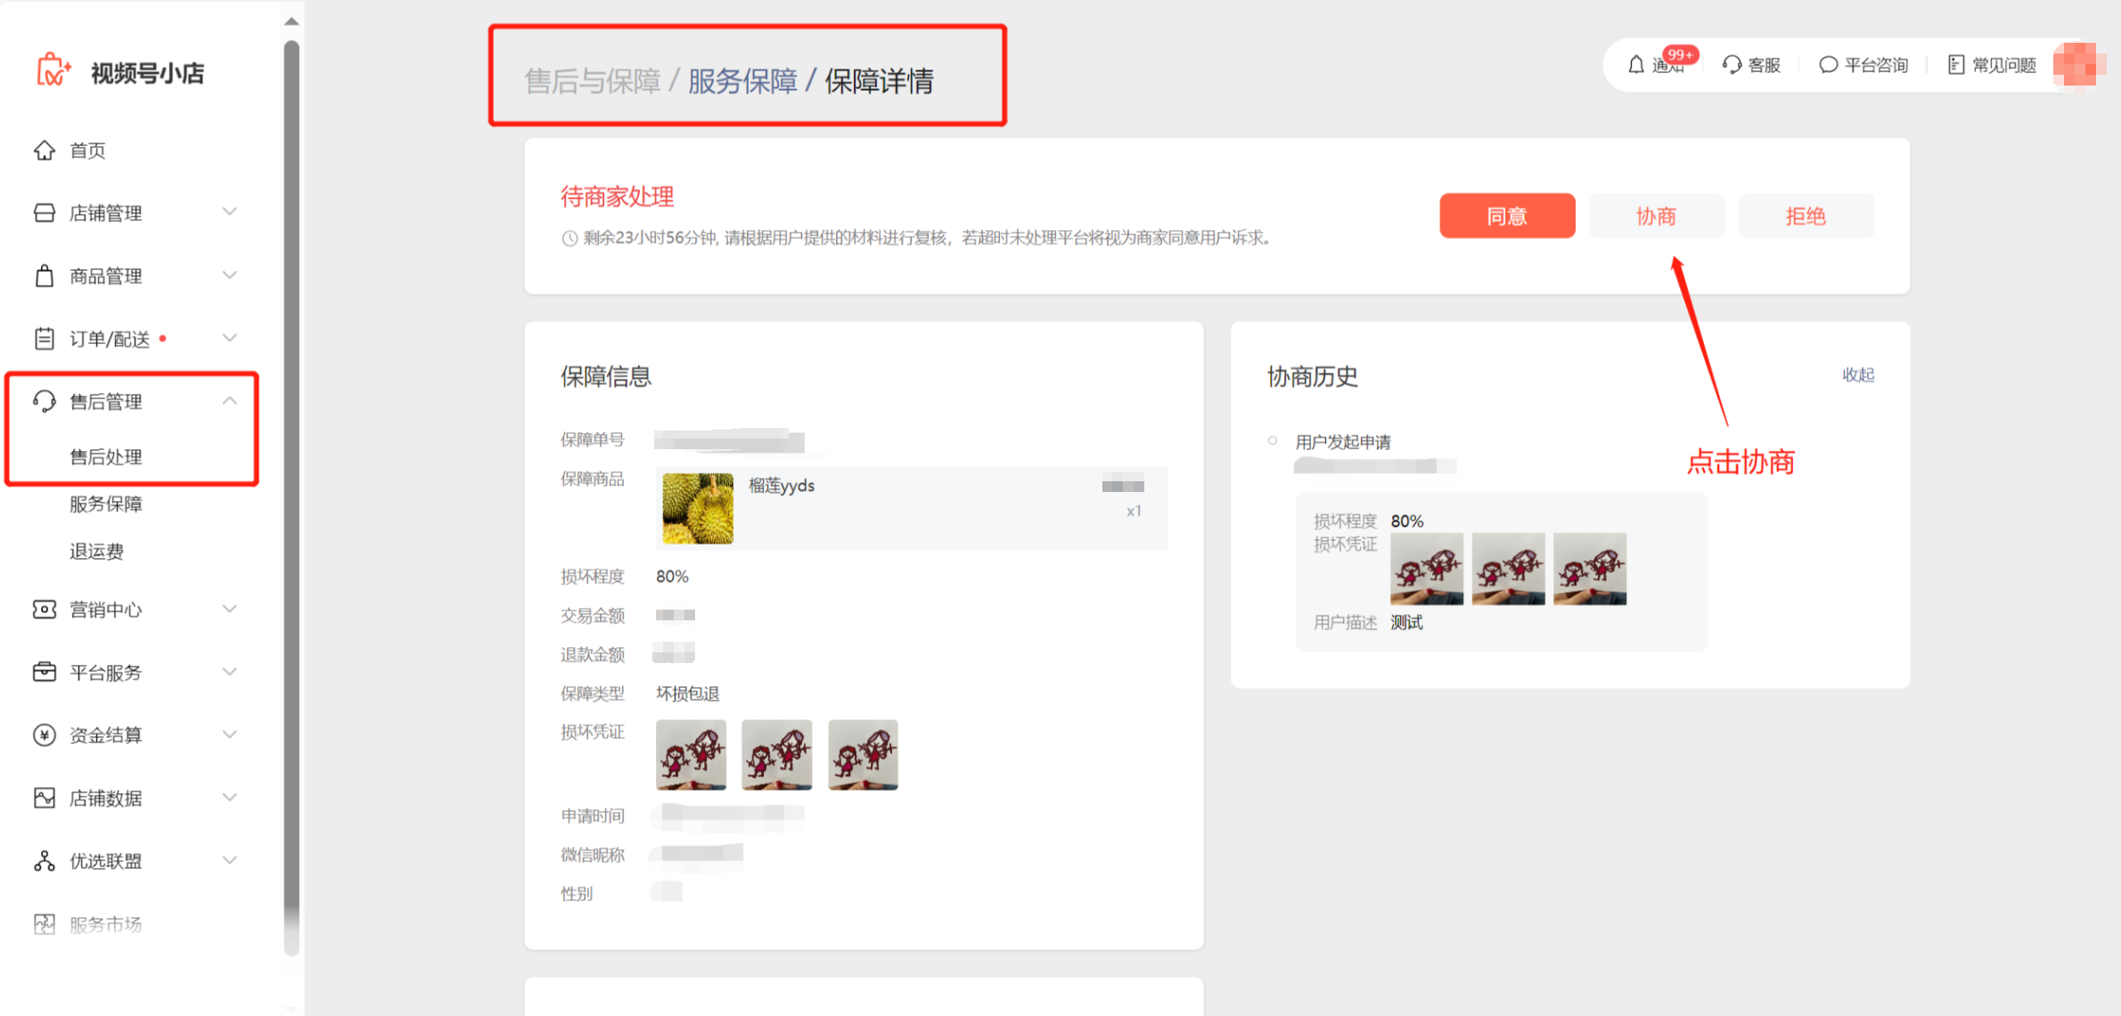The image size is (2121, 1016).
Task: Open the durian product thumbnail
Action: (x=698, y=508)
